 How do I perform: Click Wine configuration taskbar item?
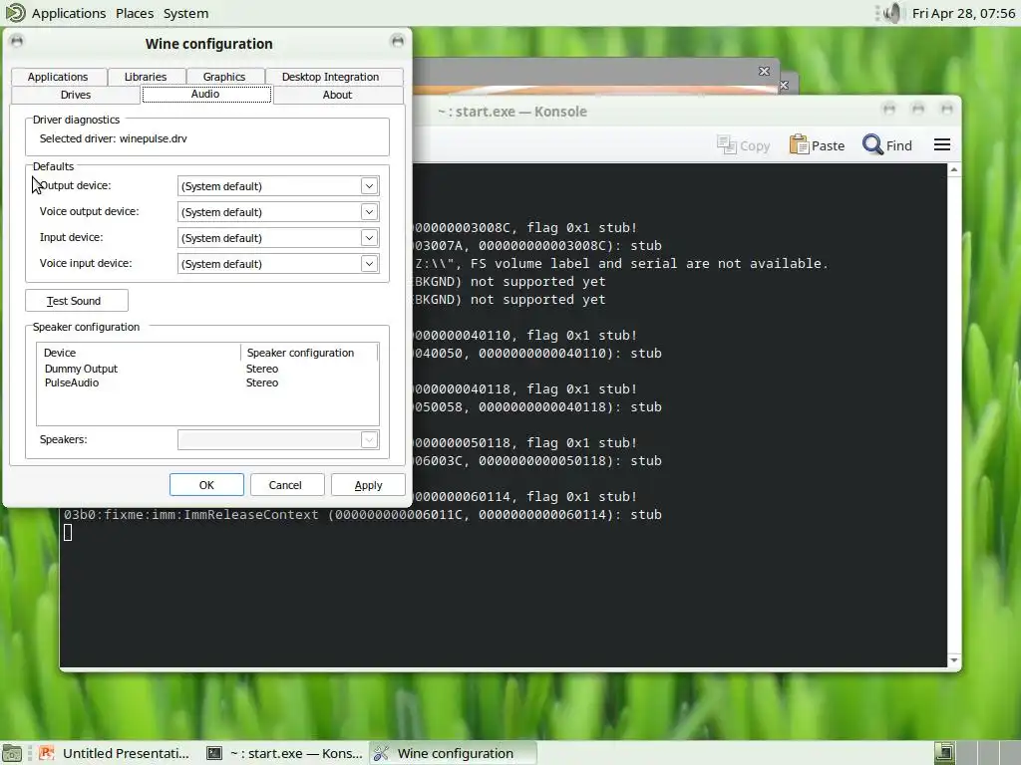click(454, 753)
